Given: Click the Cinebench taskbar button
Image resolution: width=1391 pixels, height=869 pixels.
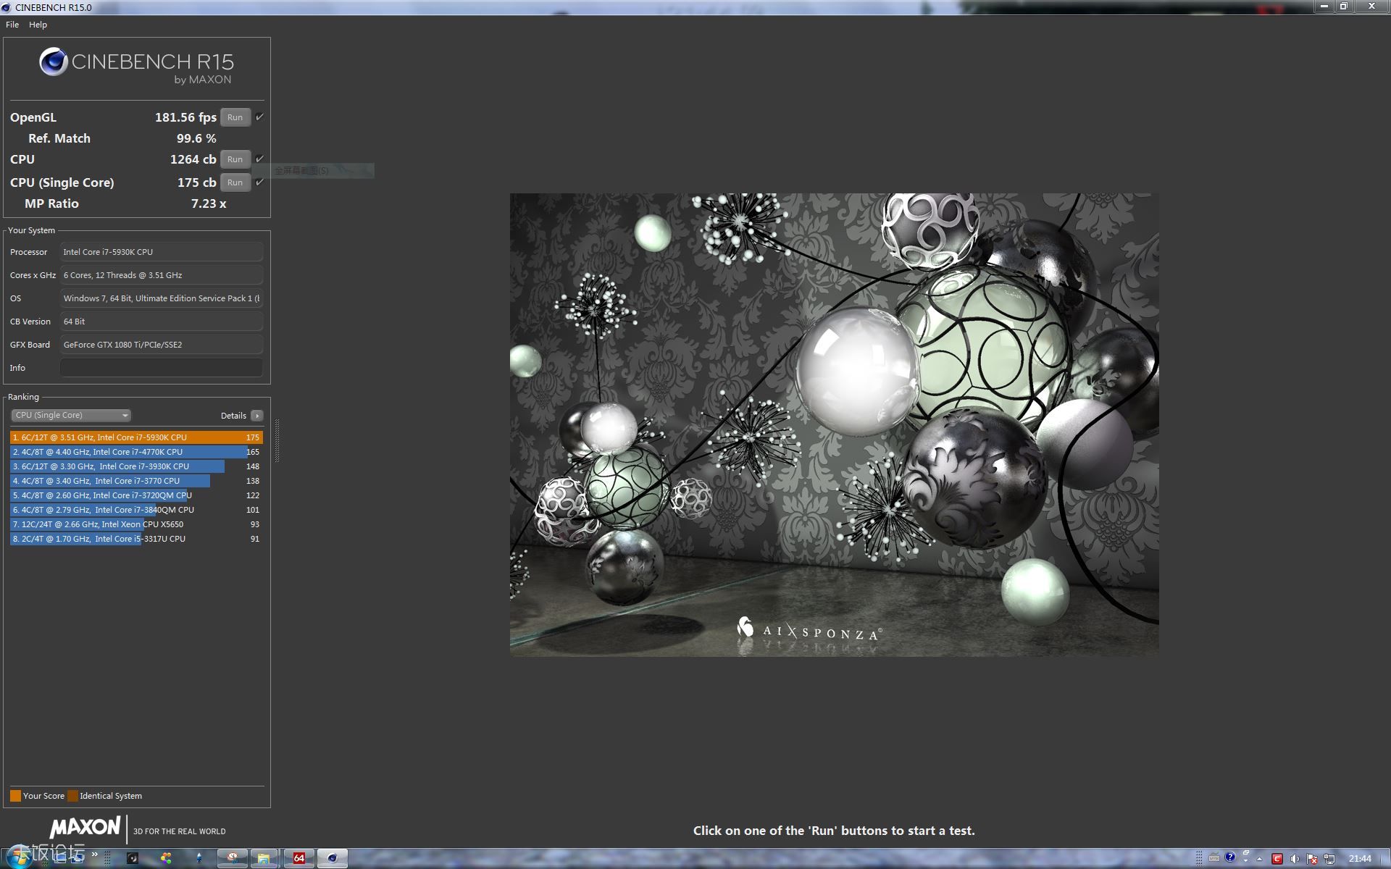Looking at the screenshot, I should click(332, 858).
